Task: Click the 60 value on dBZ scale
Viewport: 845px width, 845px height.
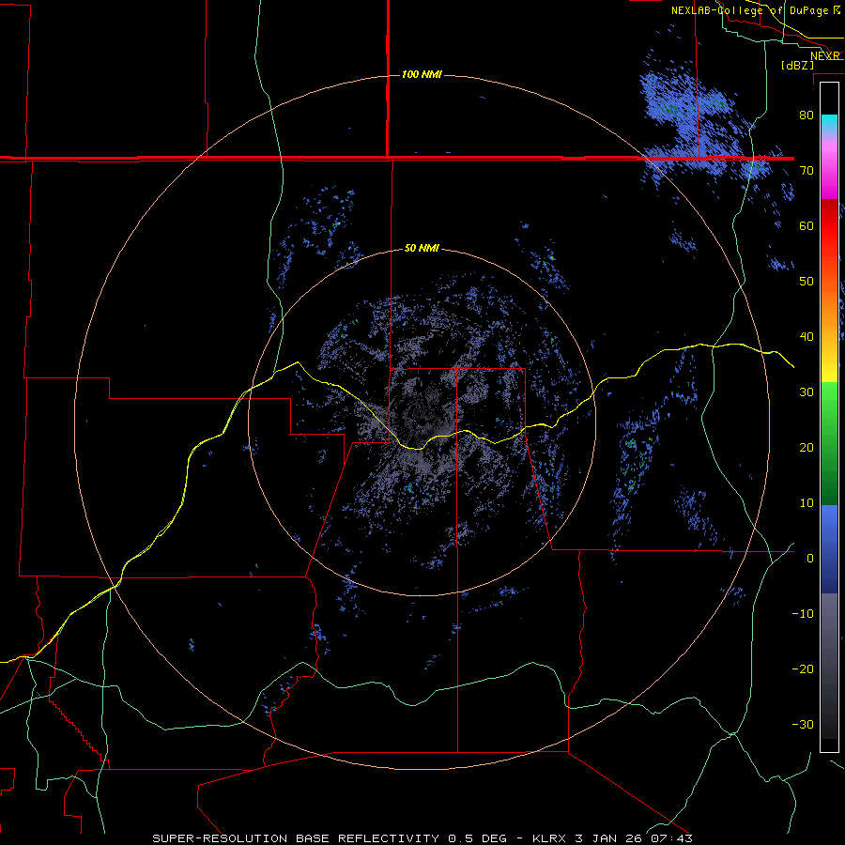Action: [807, 225]
